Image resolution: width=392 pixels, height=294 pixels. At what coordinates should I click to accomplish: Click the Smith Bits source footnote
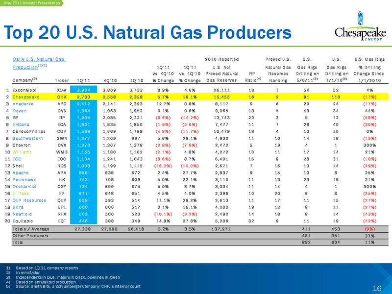coord(78,287)
